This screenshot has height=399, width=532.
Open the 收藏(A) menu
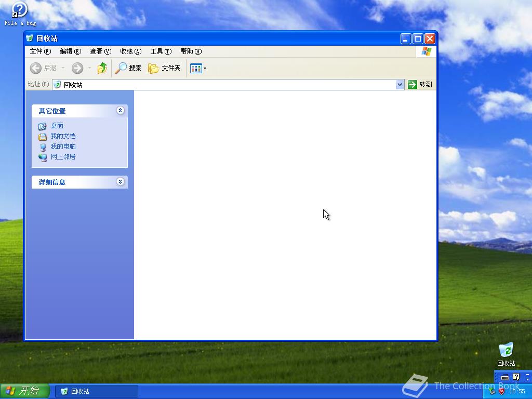pos(130,51)
